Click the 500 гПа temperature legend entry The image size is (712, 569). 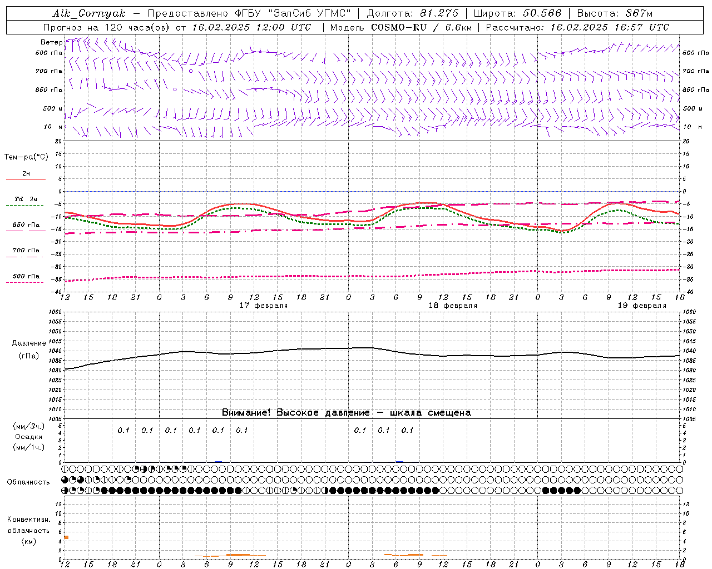(x=26, y=276)
